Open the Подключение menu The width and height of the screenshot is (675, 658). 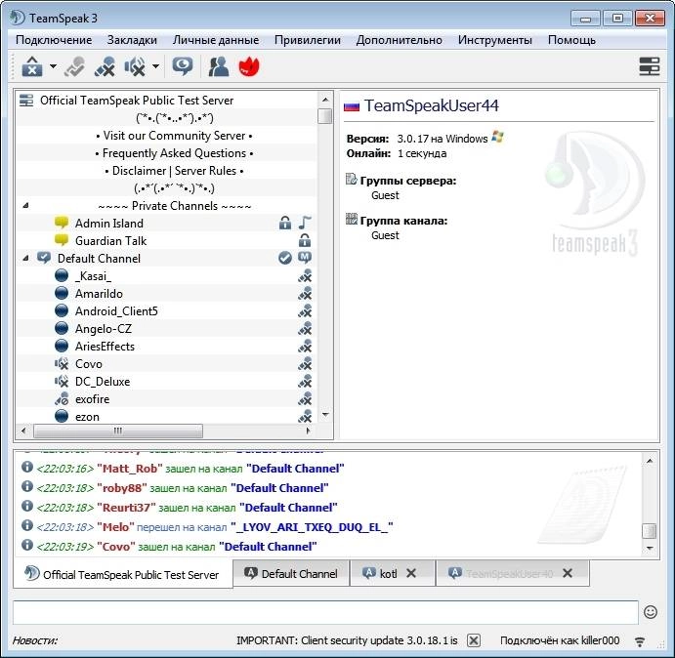(x=54, y=40)
